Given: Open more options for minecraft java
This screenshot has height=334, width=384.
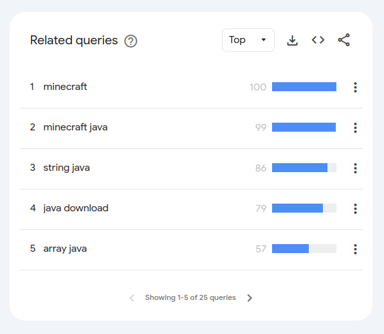Looking at the screenshot, I should (x=355, y=128).
